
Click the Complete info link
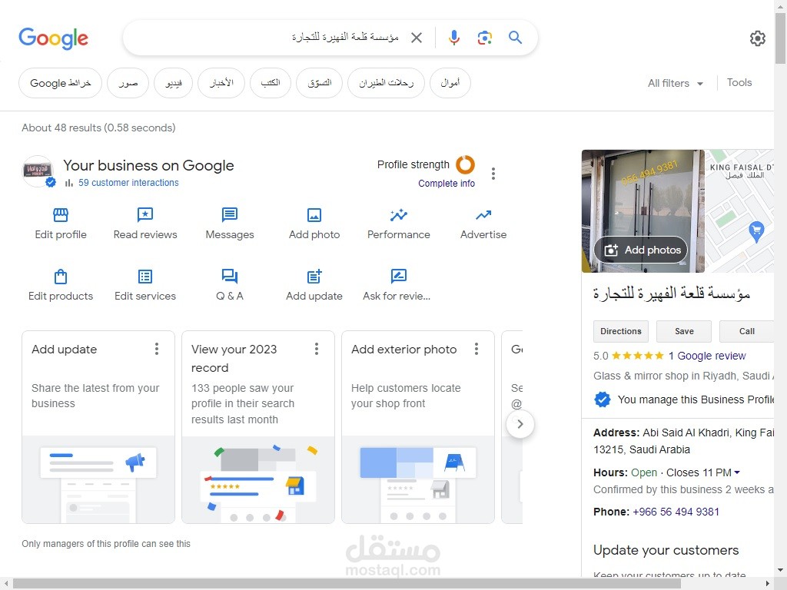(447, 184)
